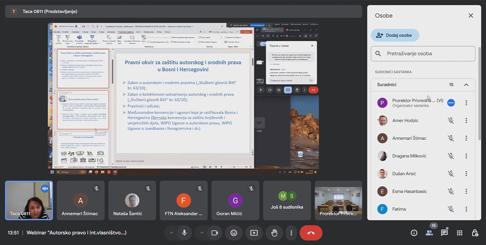Click the people icon showing 15
The image size is (486, 245).
pos(429,233)
